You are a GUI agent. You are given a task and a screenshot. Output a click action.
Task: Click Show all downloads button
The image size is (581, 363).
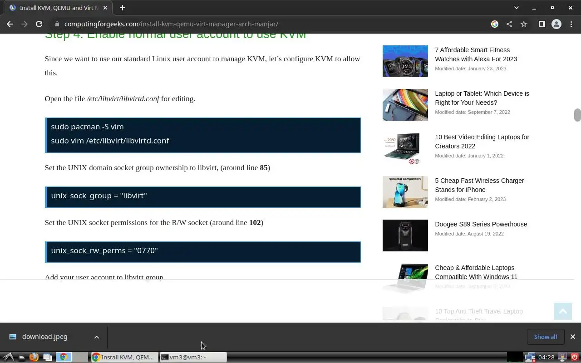coord(546,337)
